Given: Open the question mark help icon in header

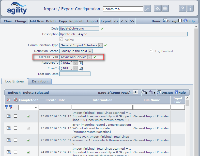Looking at the screenshot, I should [182, 9].
